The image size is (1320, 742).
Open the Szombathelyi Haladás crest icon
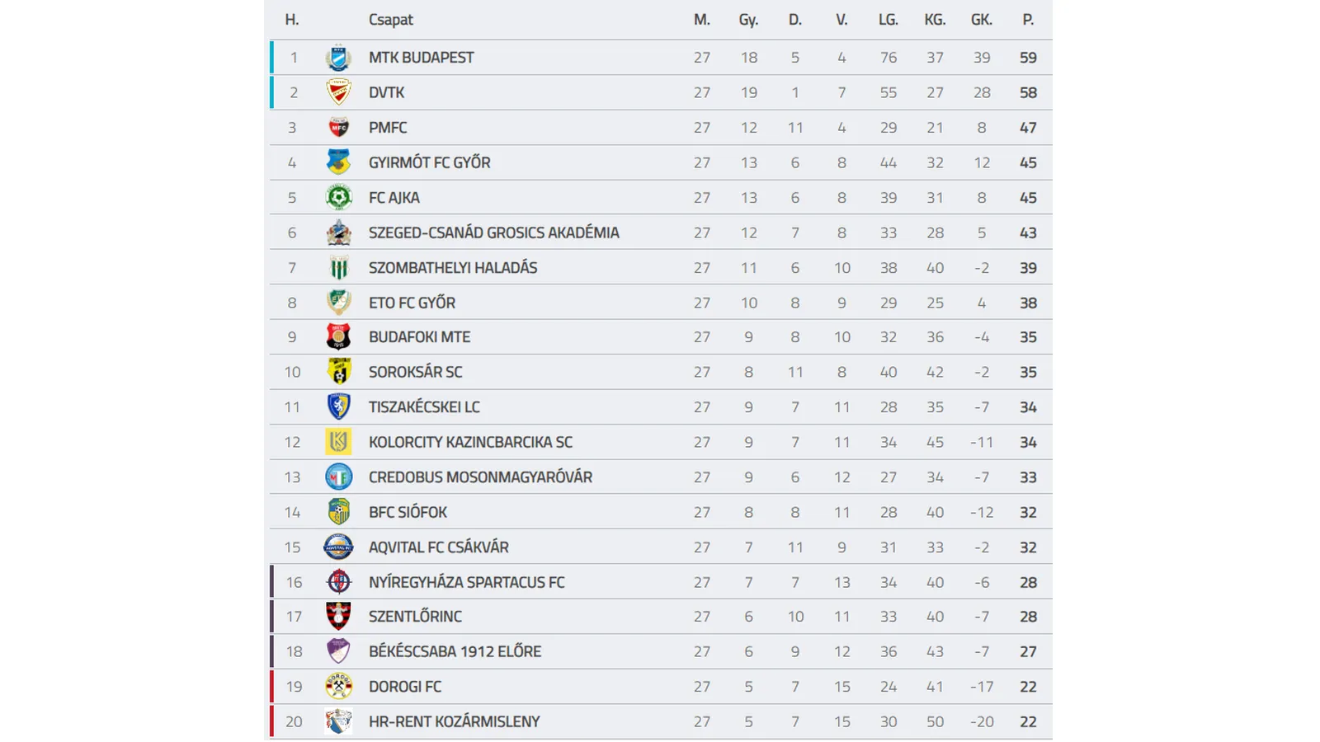click(338, 268)
